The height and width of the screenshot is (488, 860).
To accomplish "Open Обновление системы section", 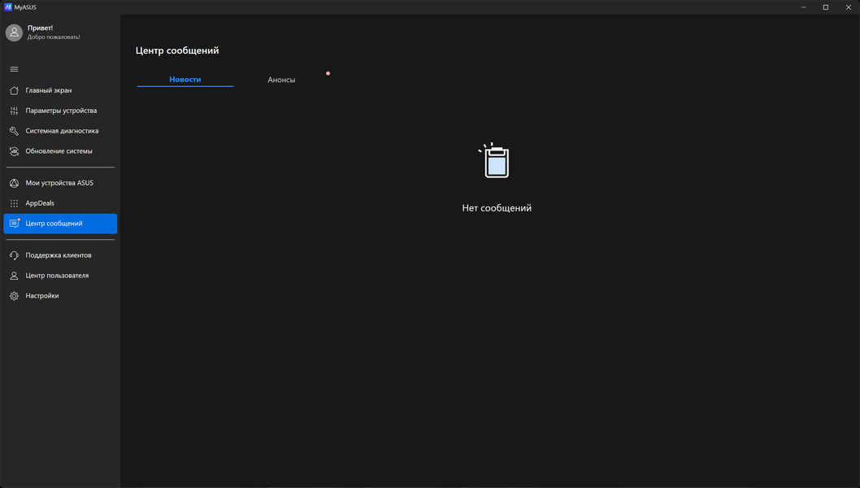I will coord(60,151).
